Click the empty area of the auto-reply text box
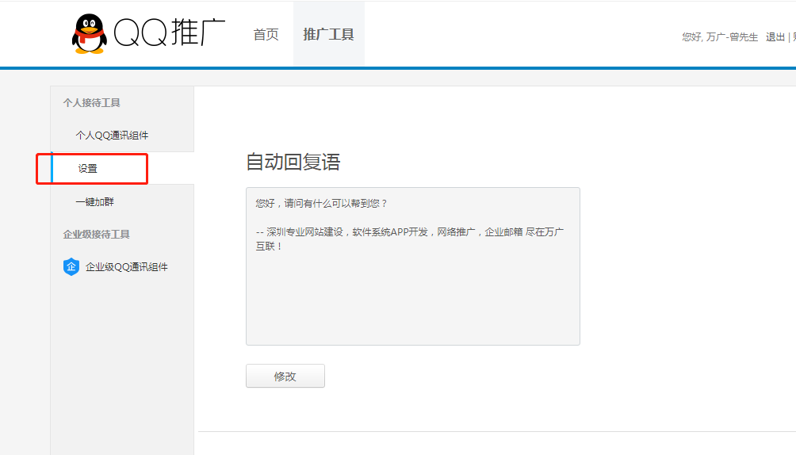 coord(412,301)
